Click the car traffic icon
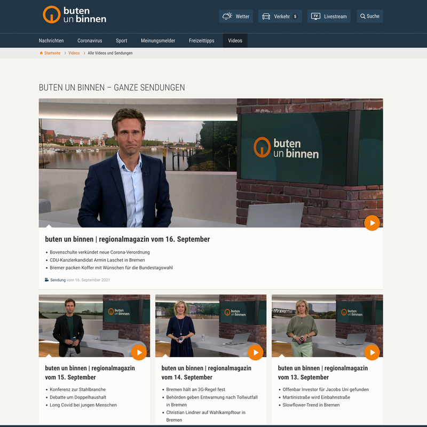 click(x=266, y=17)
